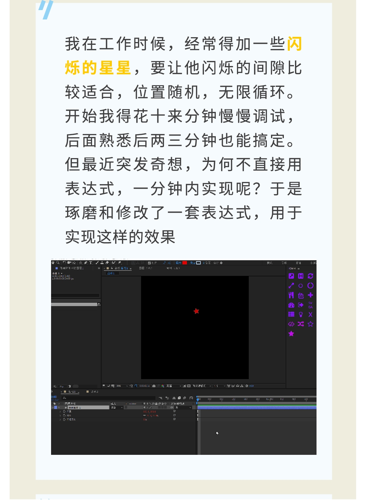386x500 pixels.
Task: Expand the project panel overflow chevron
Action: (x=99, y=268)
